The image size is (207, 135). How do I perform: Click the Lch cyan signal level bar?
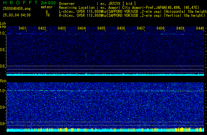click(105, 75)
